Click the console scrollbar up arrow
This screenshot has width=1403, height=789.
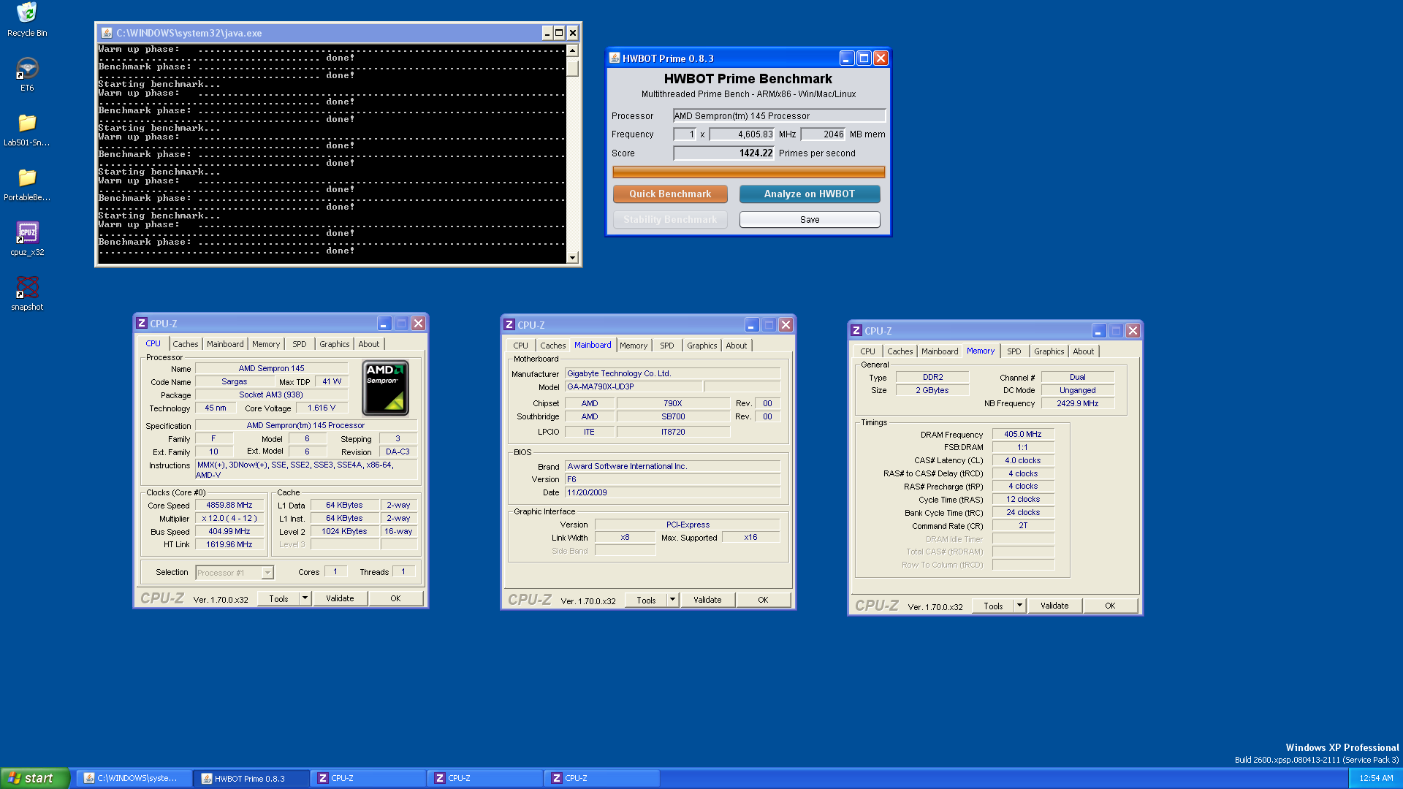click(573, 50)
